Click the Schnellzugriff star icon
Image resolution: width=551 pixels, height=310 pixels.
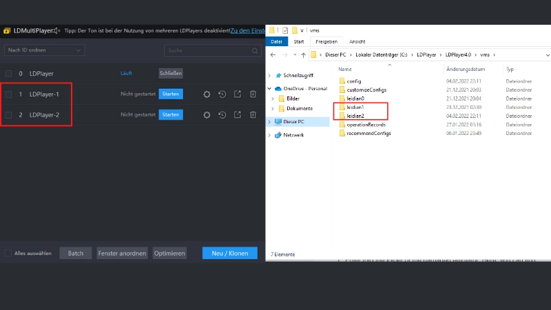coord(278,75)
